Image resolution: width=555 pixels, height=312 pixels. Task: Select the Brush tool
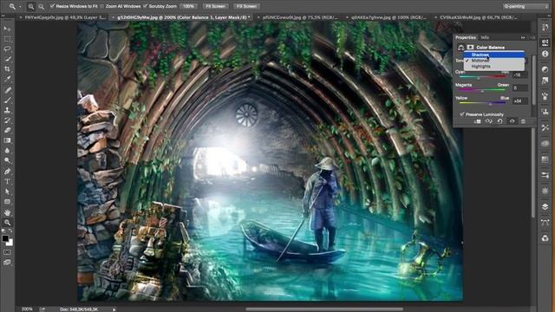point(7,101)
